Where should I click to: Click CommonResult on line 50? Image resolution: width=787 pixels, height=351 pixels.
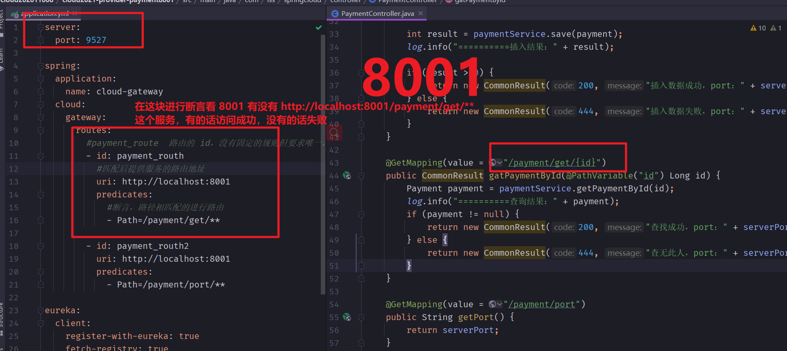(x=515, y=253)
